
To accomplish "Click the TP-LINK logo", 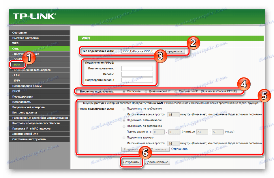I will click(x=34, y=16).
